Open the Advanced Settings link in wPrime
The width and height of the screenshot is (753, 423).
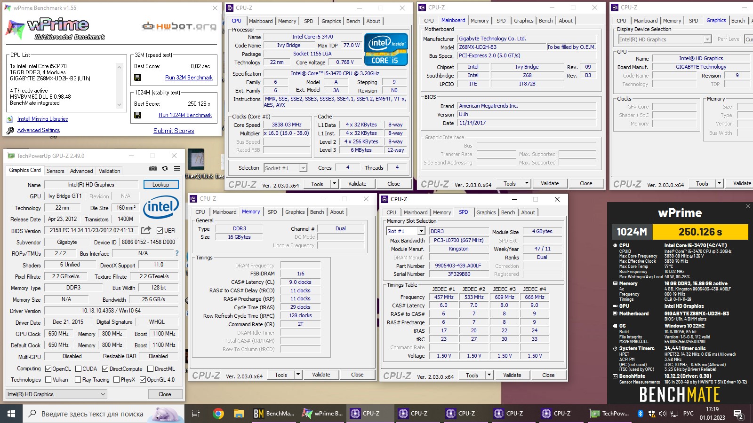(39, 130)
